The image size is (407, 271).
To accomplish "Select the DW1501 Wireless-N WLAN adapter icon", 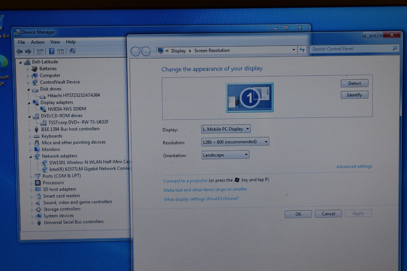I will [45, 163].
